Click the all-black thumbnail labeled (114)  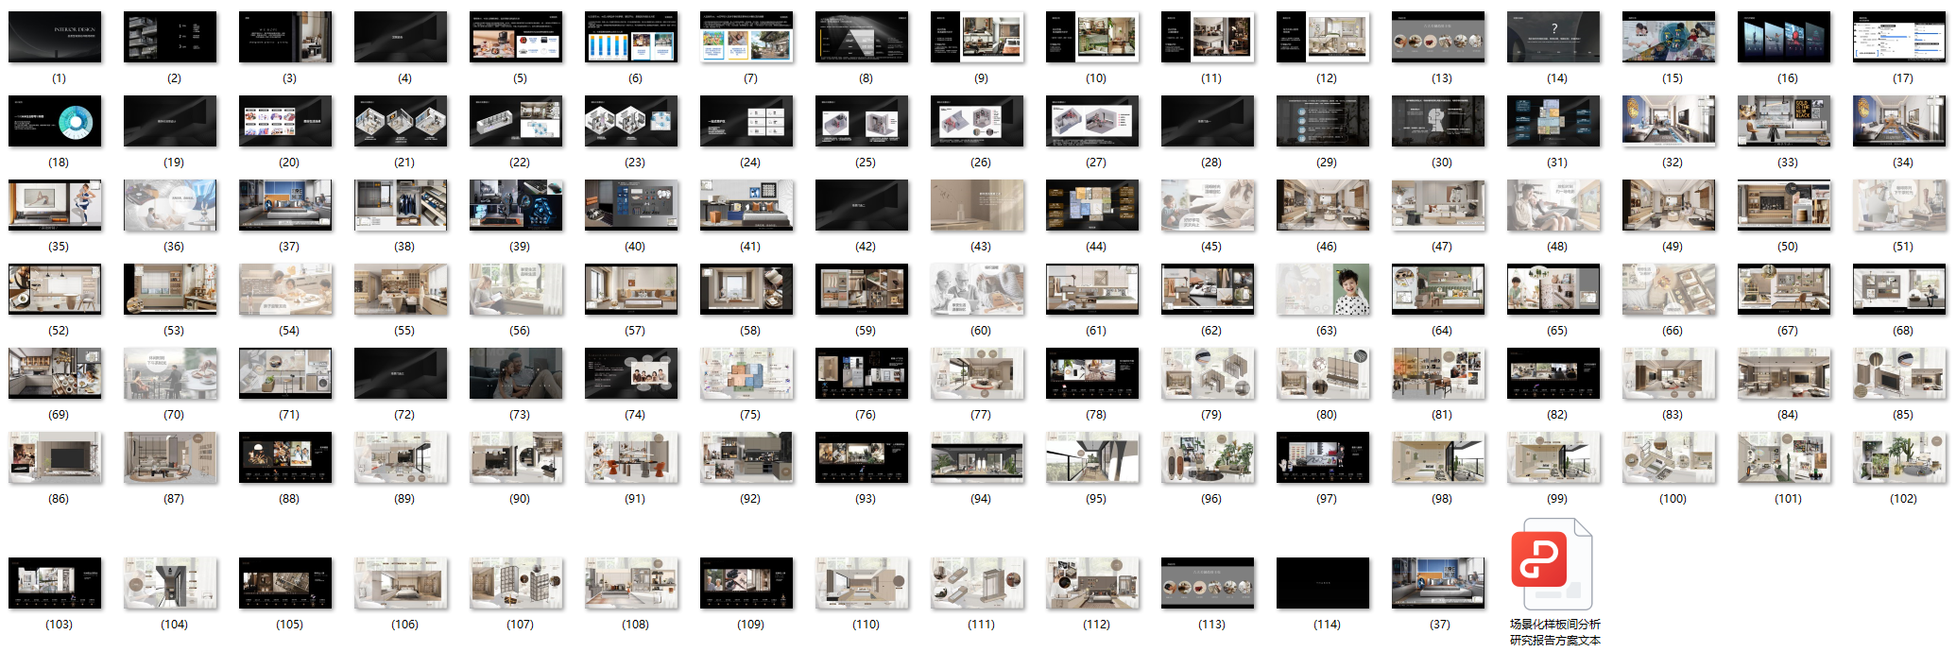point(1323,583)
